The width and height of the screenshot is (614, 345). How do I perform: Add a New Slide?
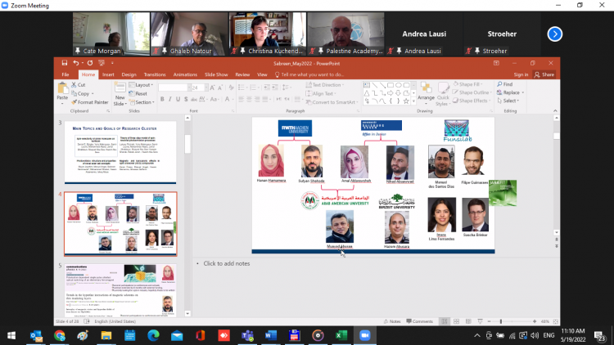tap(120, 94)
